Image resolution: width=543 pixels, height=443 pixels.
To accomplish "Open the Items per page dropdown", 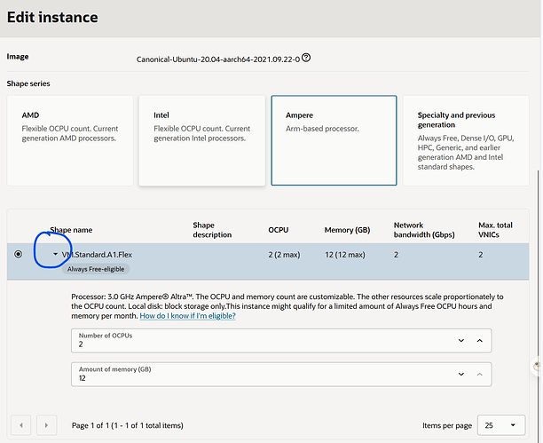I will tap(501, 425).
